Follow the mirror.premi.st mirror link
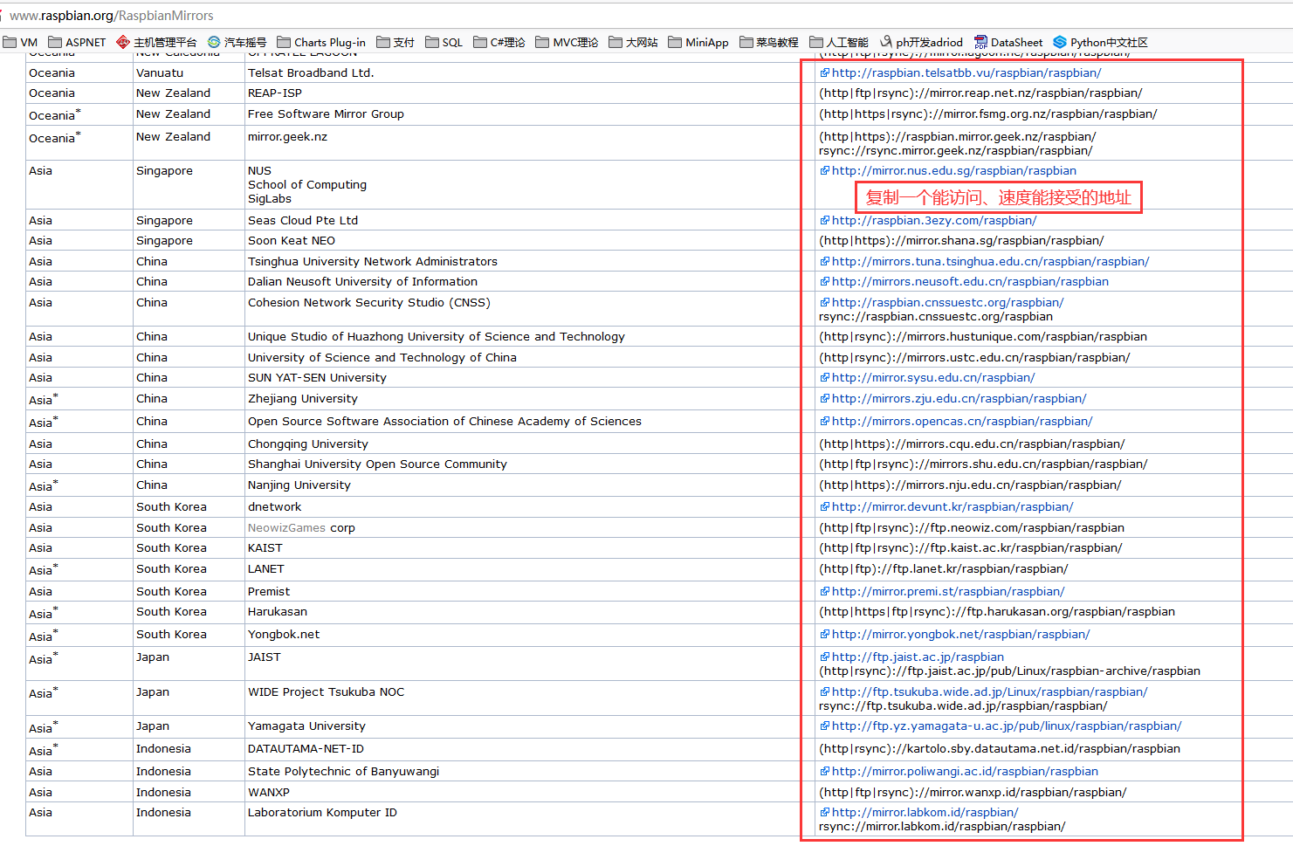This screenshot has height=846, width=1293. pos(948,592)
